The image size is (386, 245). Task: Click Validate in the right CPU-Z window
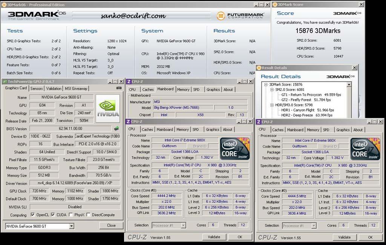344,237
